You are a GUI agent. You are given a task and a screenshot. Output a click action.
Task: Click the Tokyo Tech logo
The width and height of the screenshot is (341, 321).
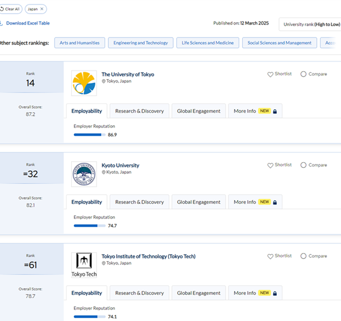(84, 265)
